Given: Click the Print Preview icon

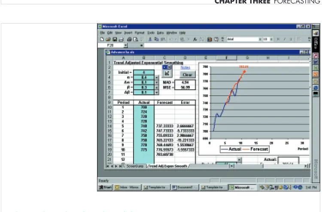Looking at the screenshot, I should (136, 39).
